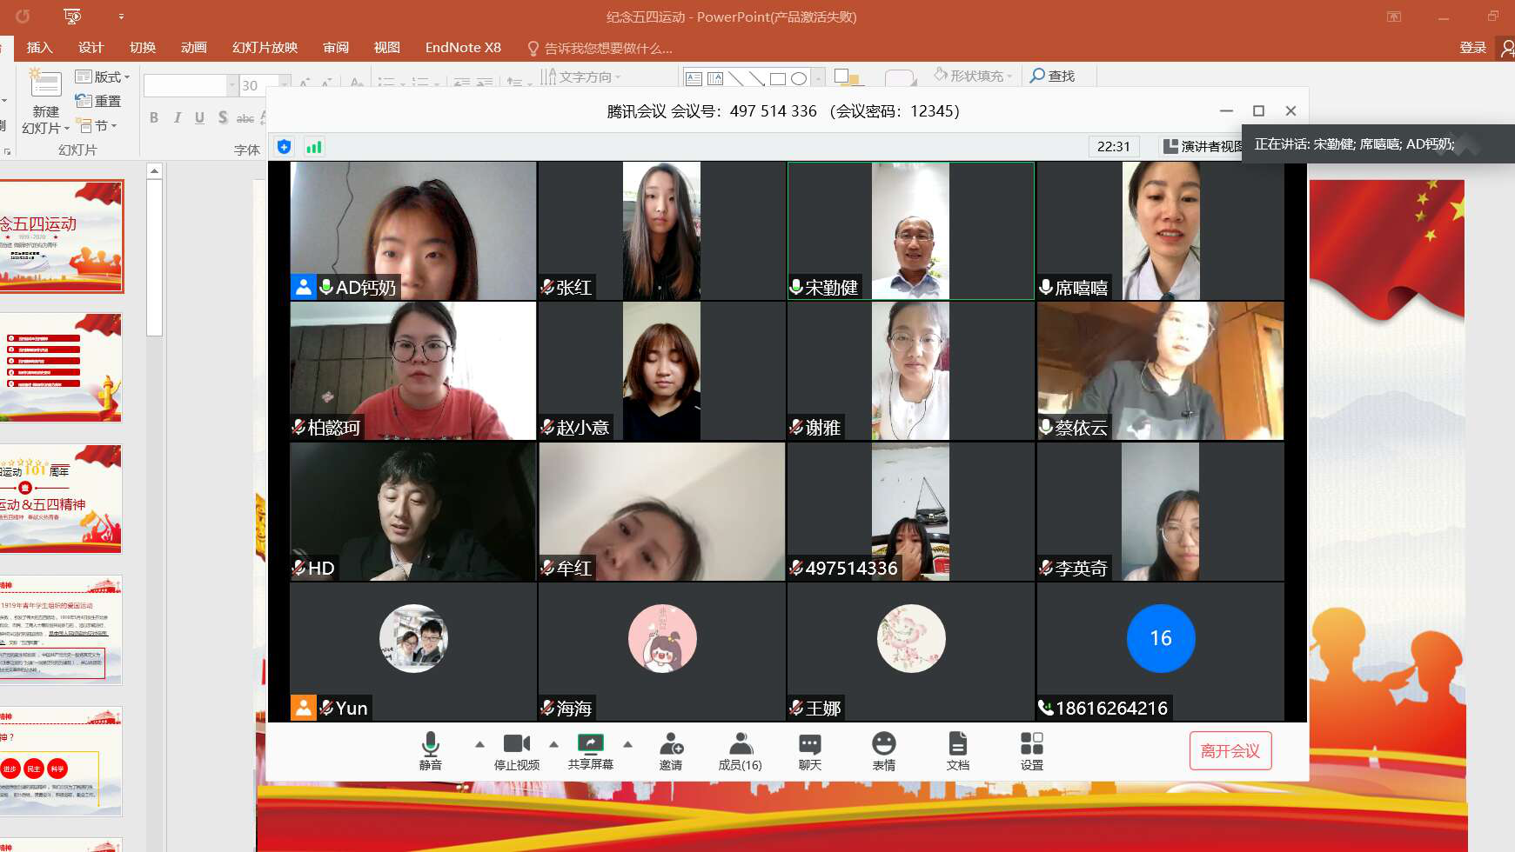Select the first slide thumbnail
Viewport: 1515px width, 852px height.
[x=61, y=236]
